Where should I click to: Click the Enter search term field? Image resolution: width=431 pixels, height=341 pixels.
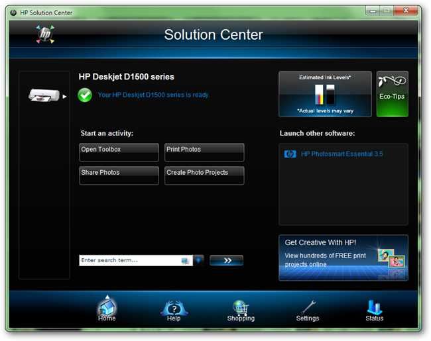click(x=135, y=260)
